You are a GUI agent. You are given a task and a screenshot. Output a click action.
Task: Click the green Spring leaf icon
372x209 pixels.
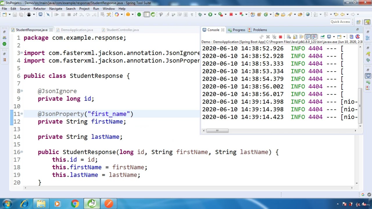coord(153,15)
